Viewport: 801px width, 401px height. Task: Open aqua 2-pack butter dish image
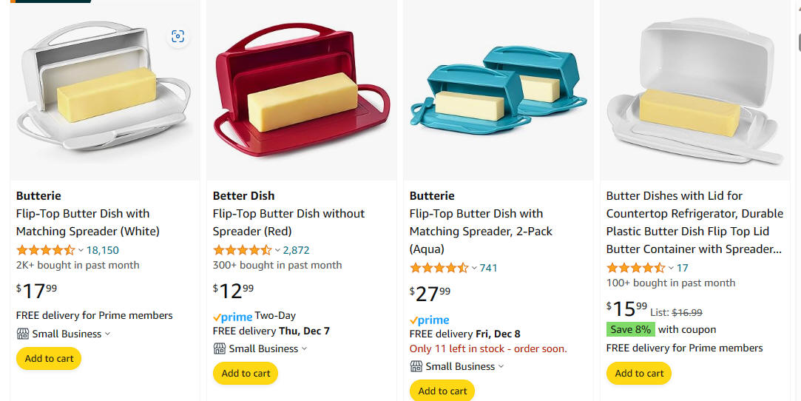tap(498, 90)
